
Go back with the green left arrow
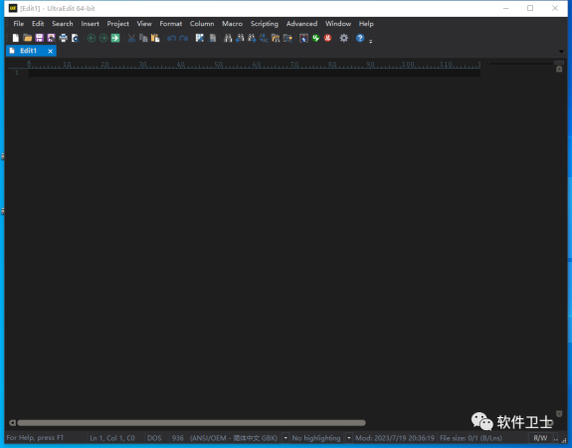click(x=92, y=38)
